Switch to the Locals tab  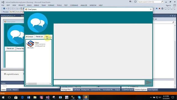click(x=9, y=90)
